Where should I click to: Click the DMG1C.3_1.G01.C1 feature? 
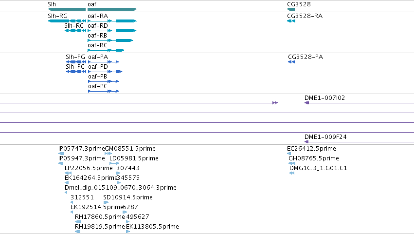tap(292, 173)
